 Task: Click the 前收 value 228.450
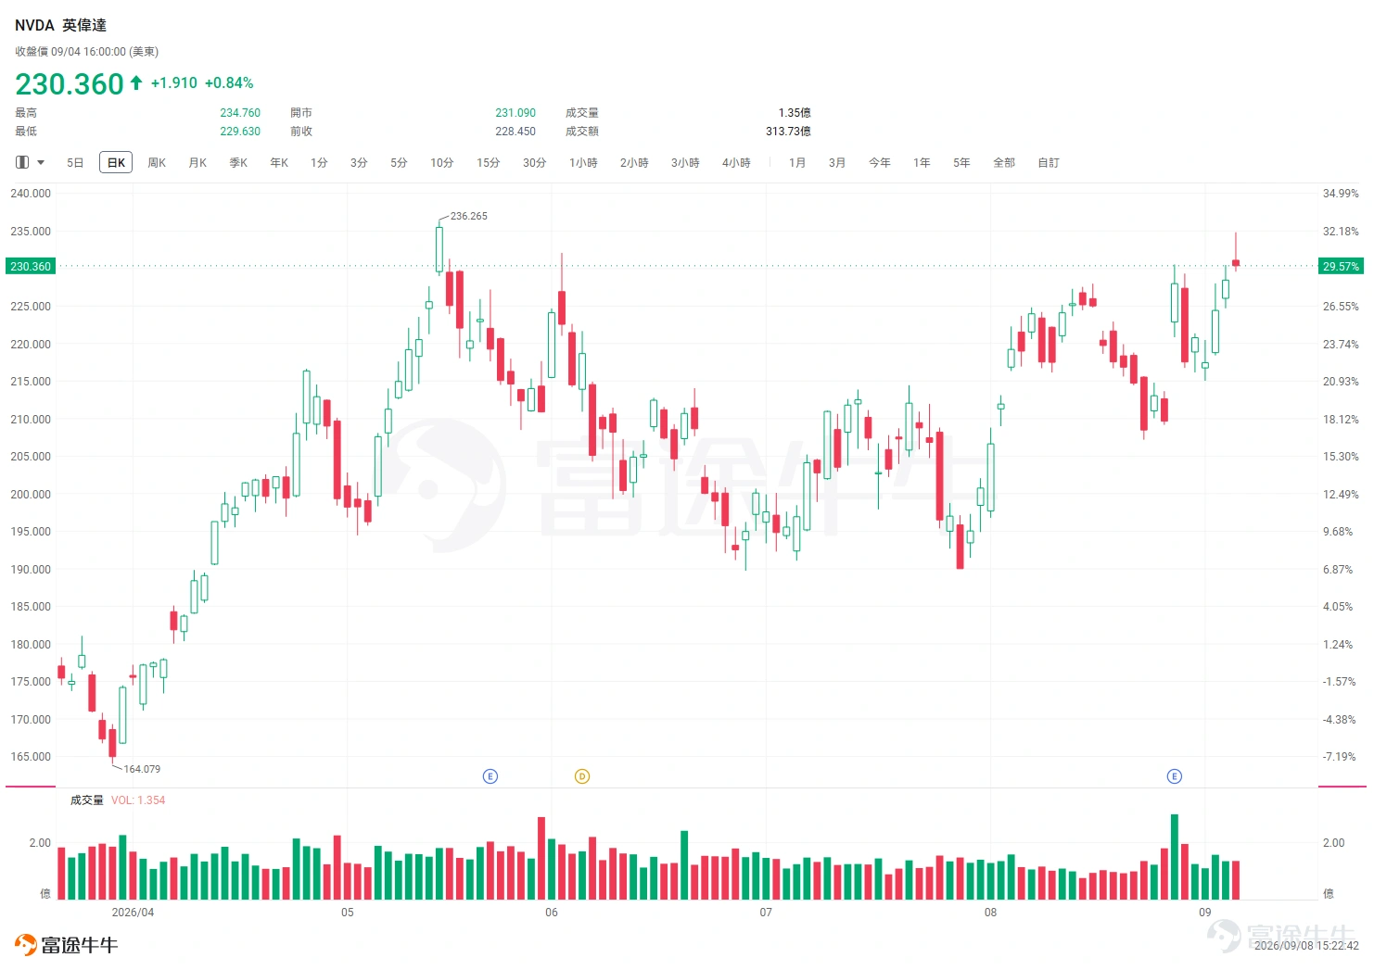tap(515, 132)
